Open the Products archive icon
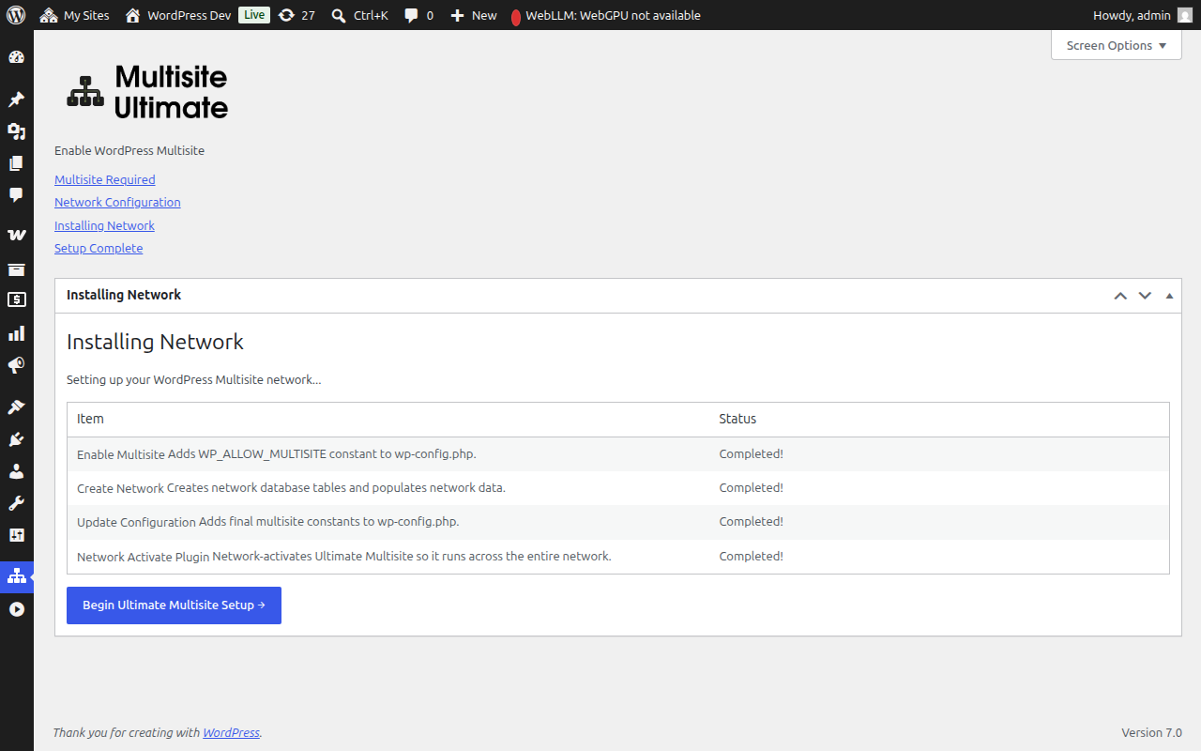The image size is (1201, 751). pos(16,269)
